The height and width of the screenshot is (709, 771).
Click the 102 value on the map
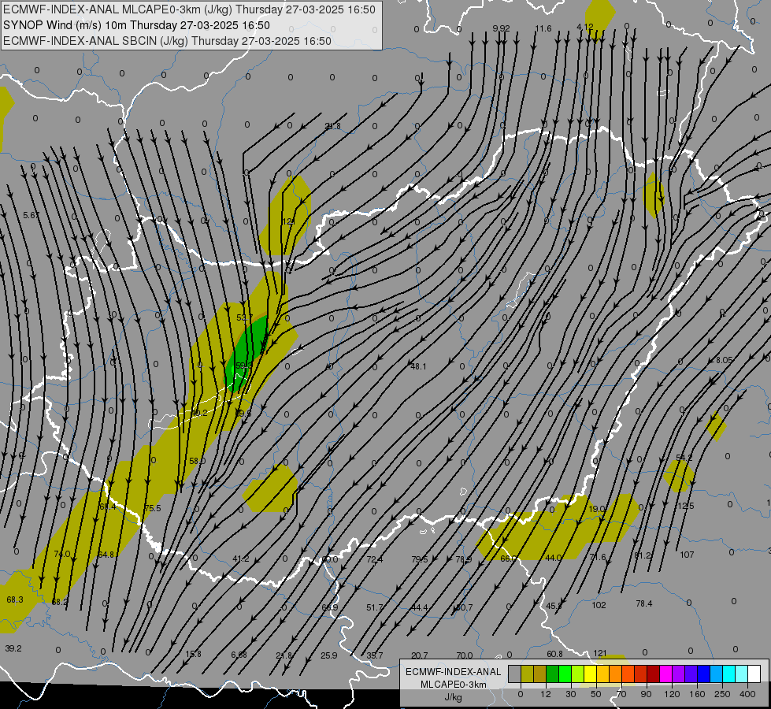pyautogui.click(x=599, y=605)
